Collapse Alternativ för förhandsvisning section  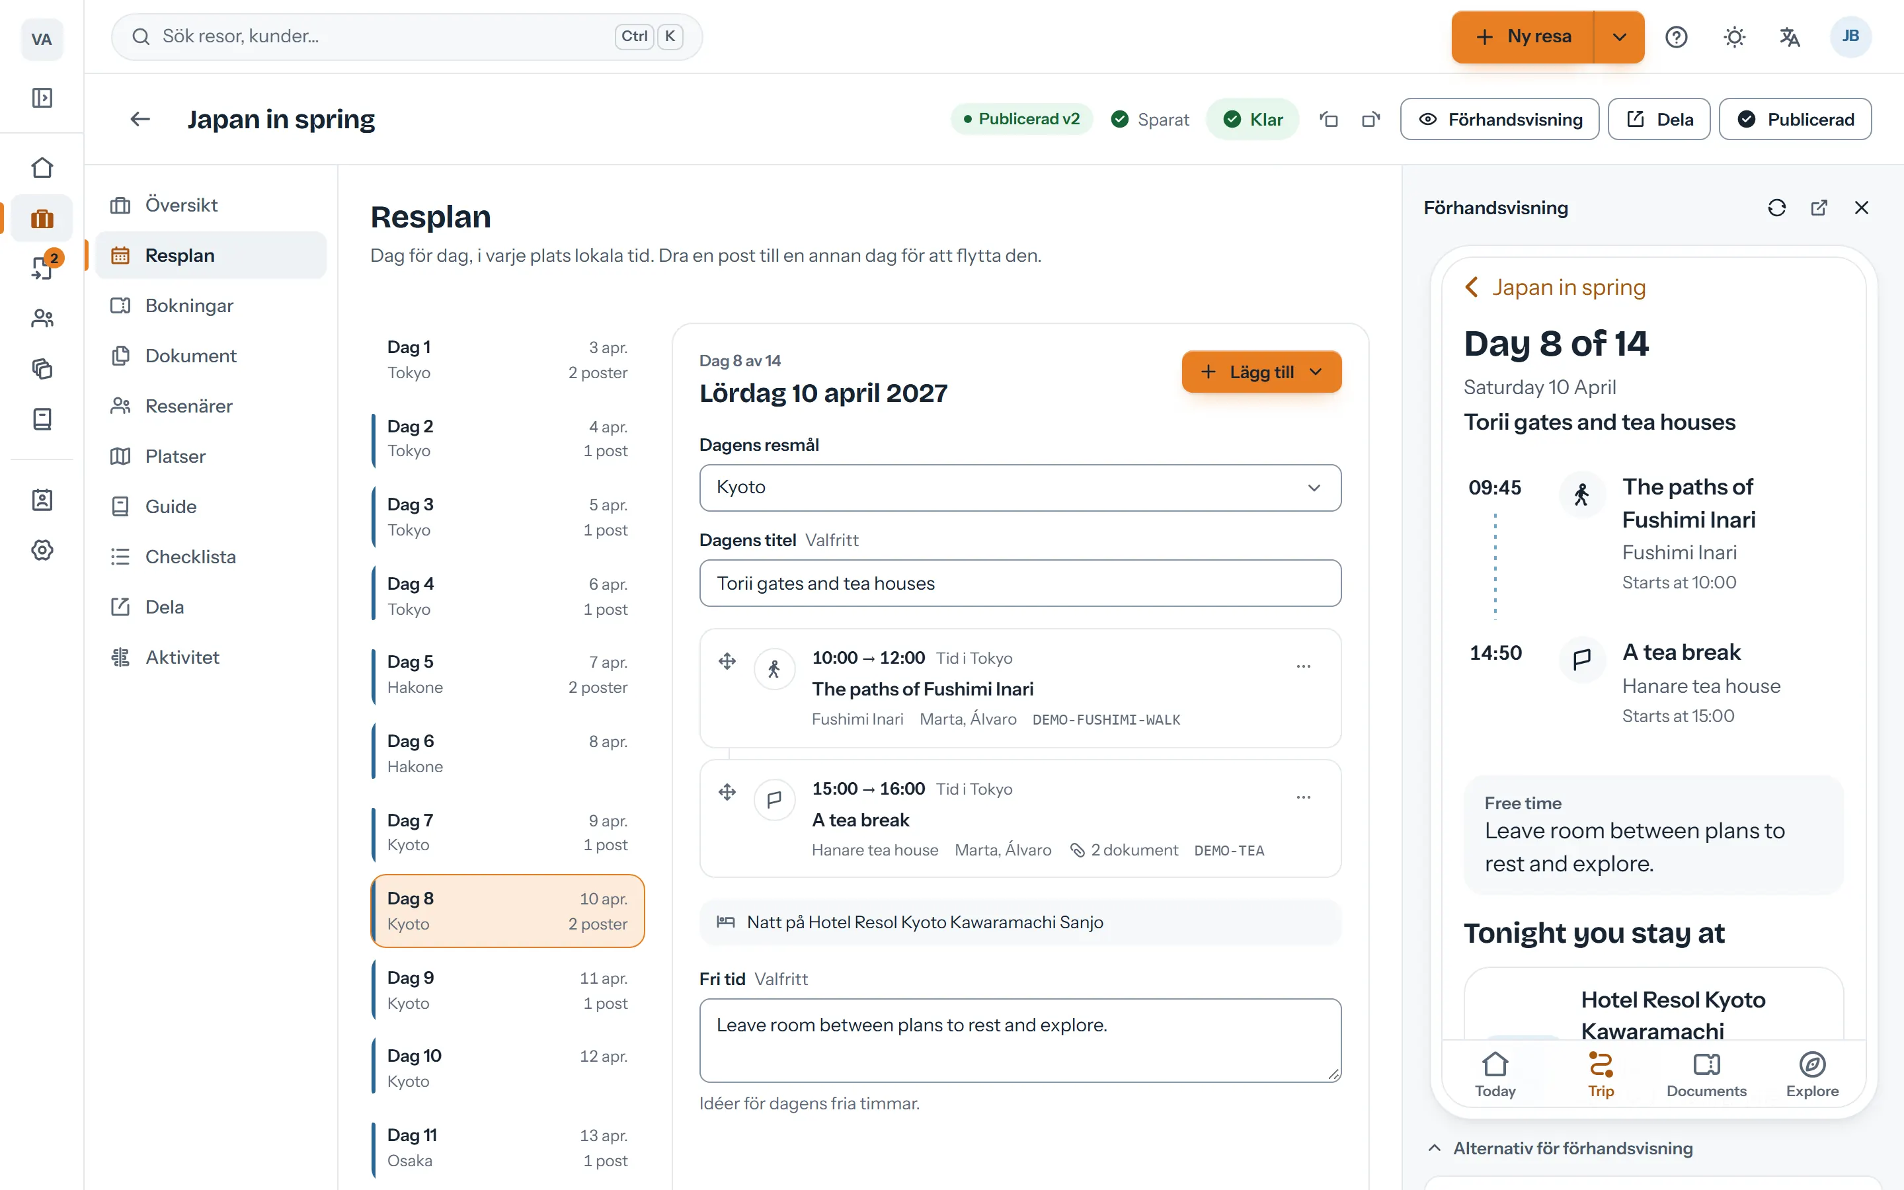coord(1560,1148)
